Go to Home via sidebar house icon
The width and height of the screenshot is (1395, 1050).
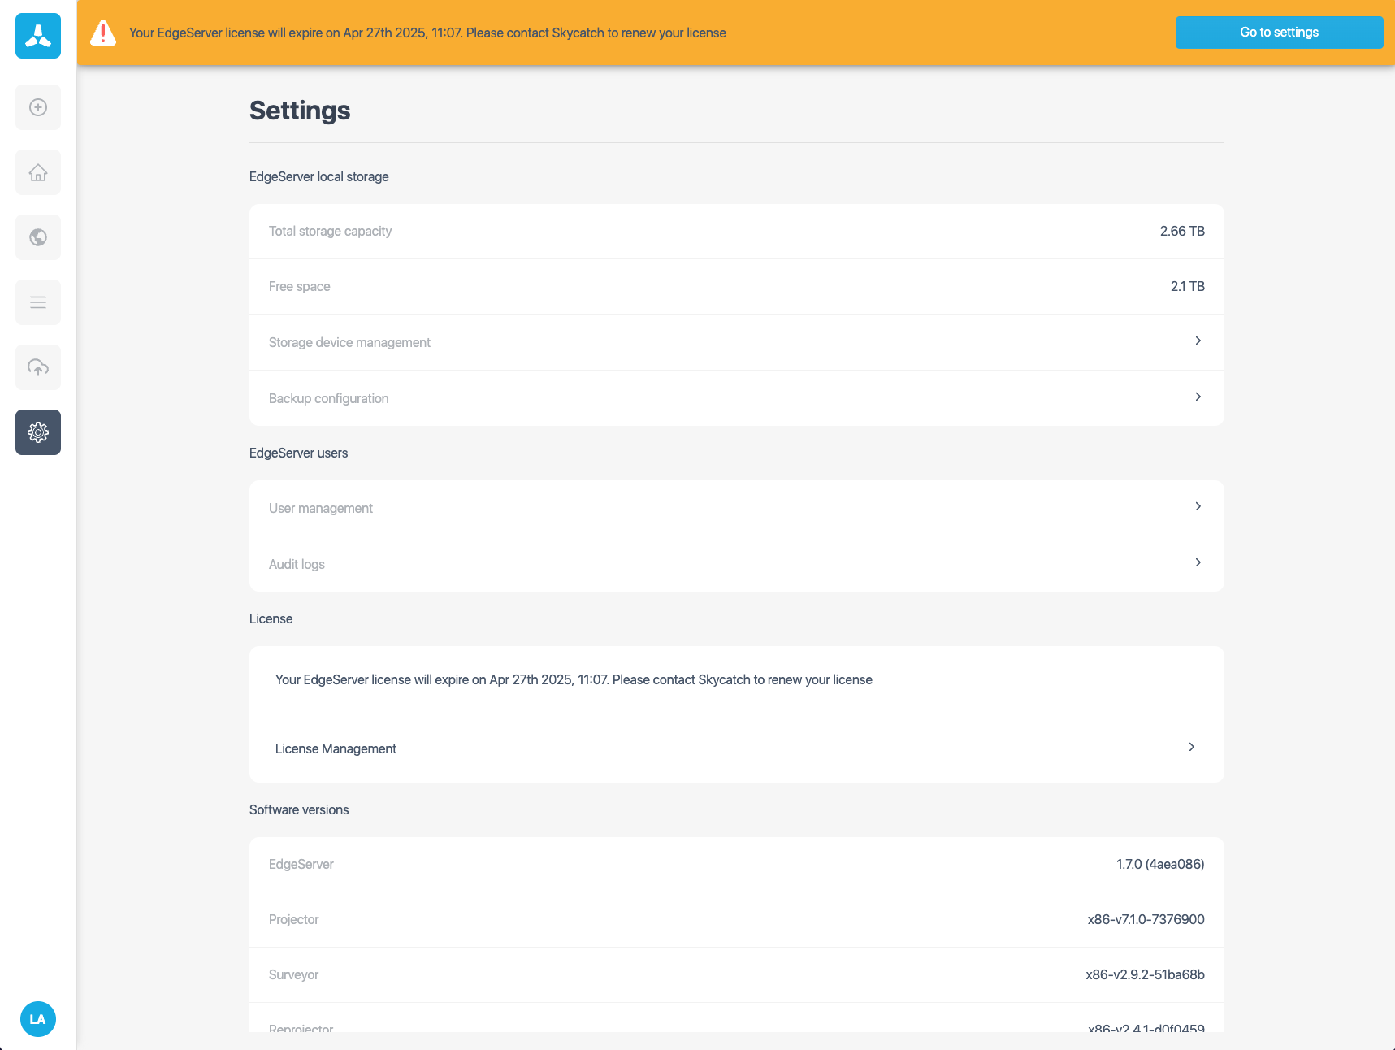pyautogui.click(x=38, y=172)
